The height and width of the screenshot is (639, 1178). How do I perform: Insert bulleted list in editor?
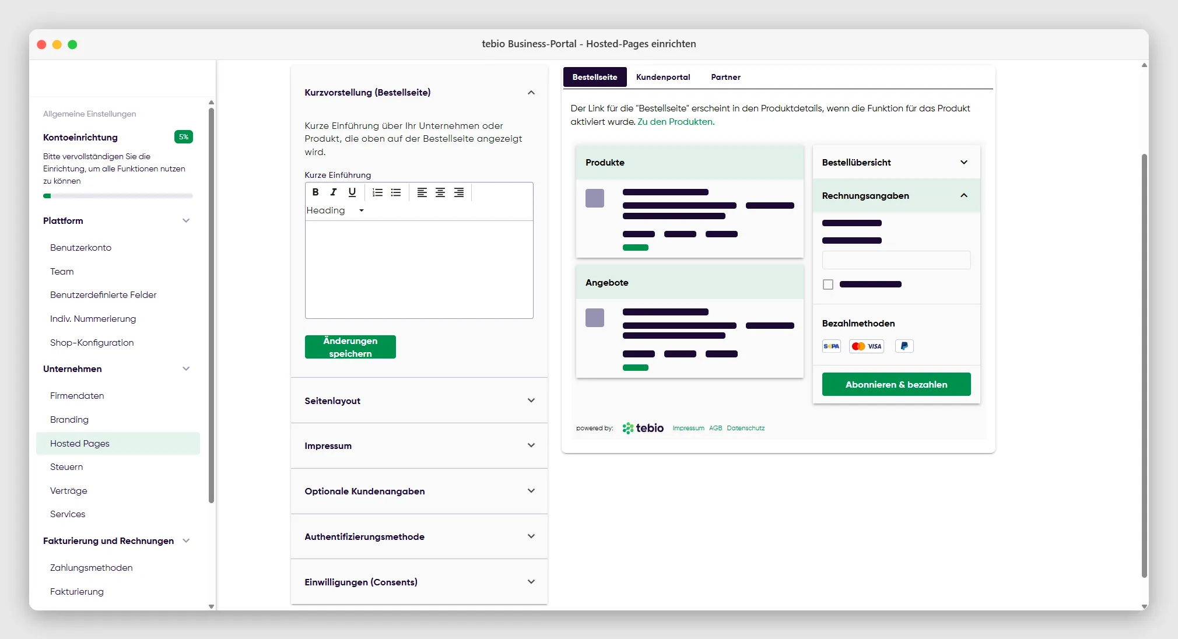pyautogui.click(x=396, y=192)
